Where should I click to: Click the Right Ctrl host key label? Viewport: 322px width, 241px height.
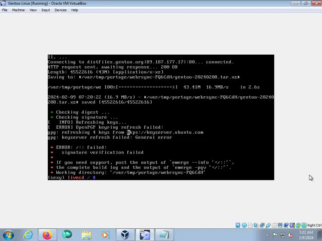(314, 225)
